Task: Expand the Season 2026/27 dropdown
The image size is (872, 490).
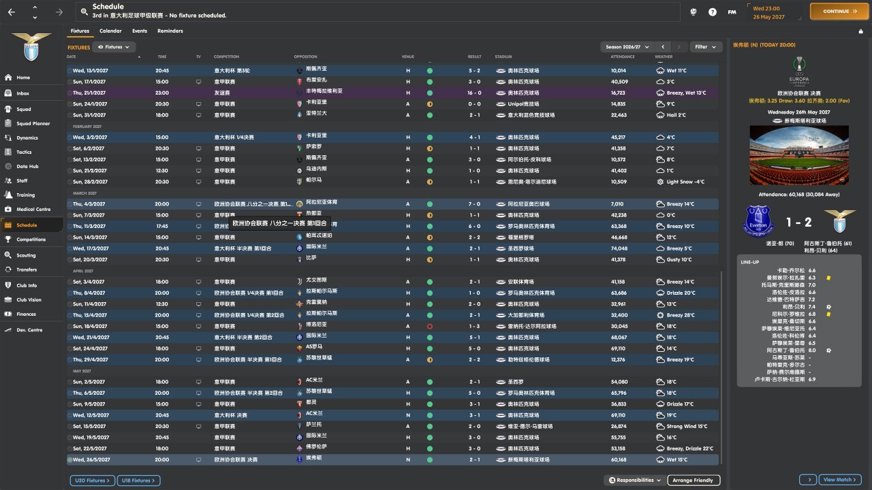Action: [x=627, y=47]
